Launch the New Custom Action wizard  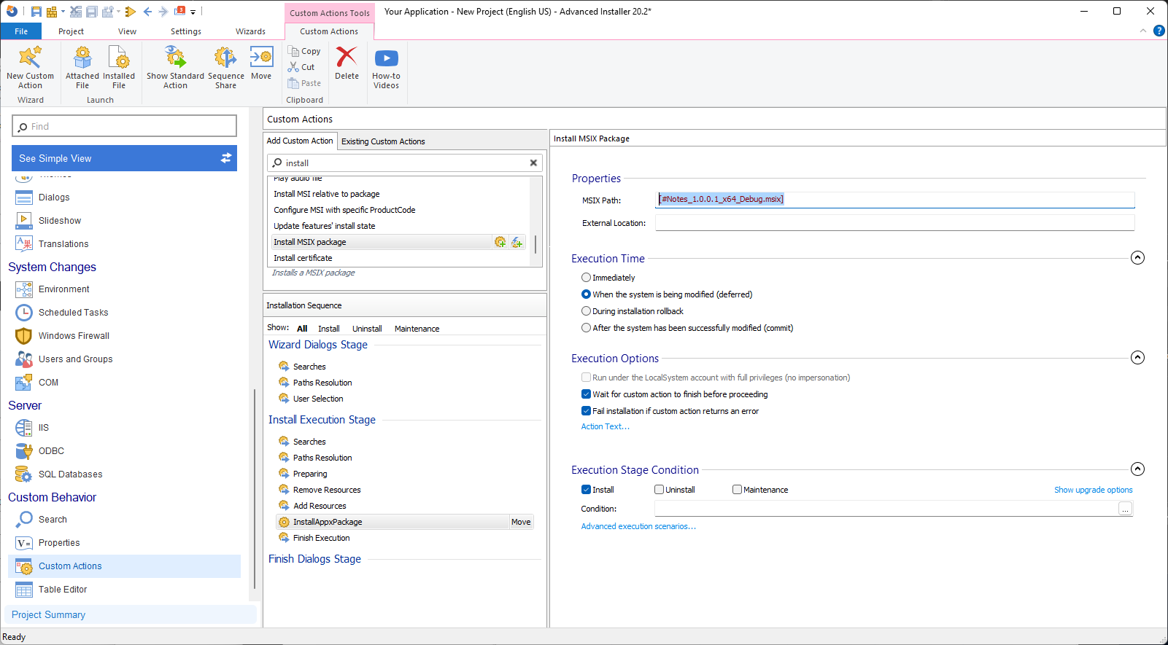30,67
